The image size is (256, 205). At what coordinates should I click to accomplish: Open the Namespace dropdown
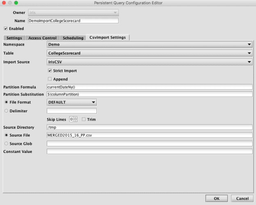(149, 44)
